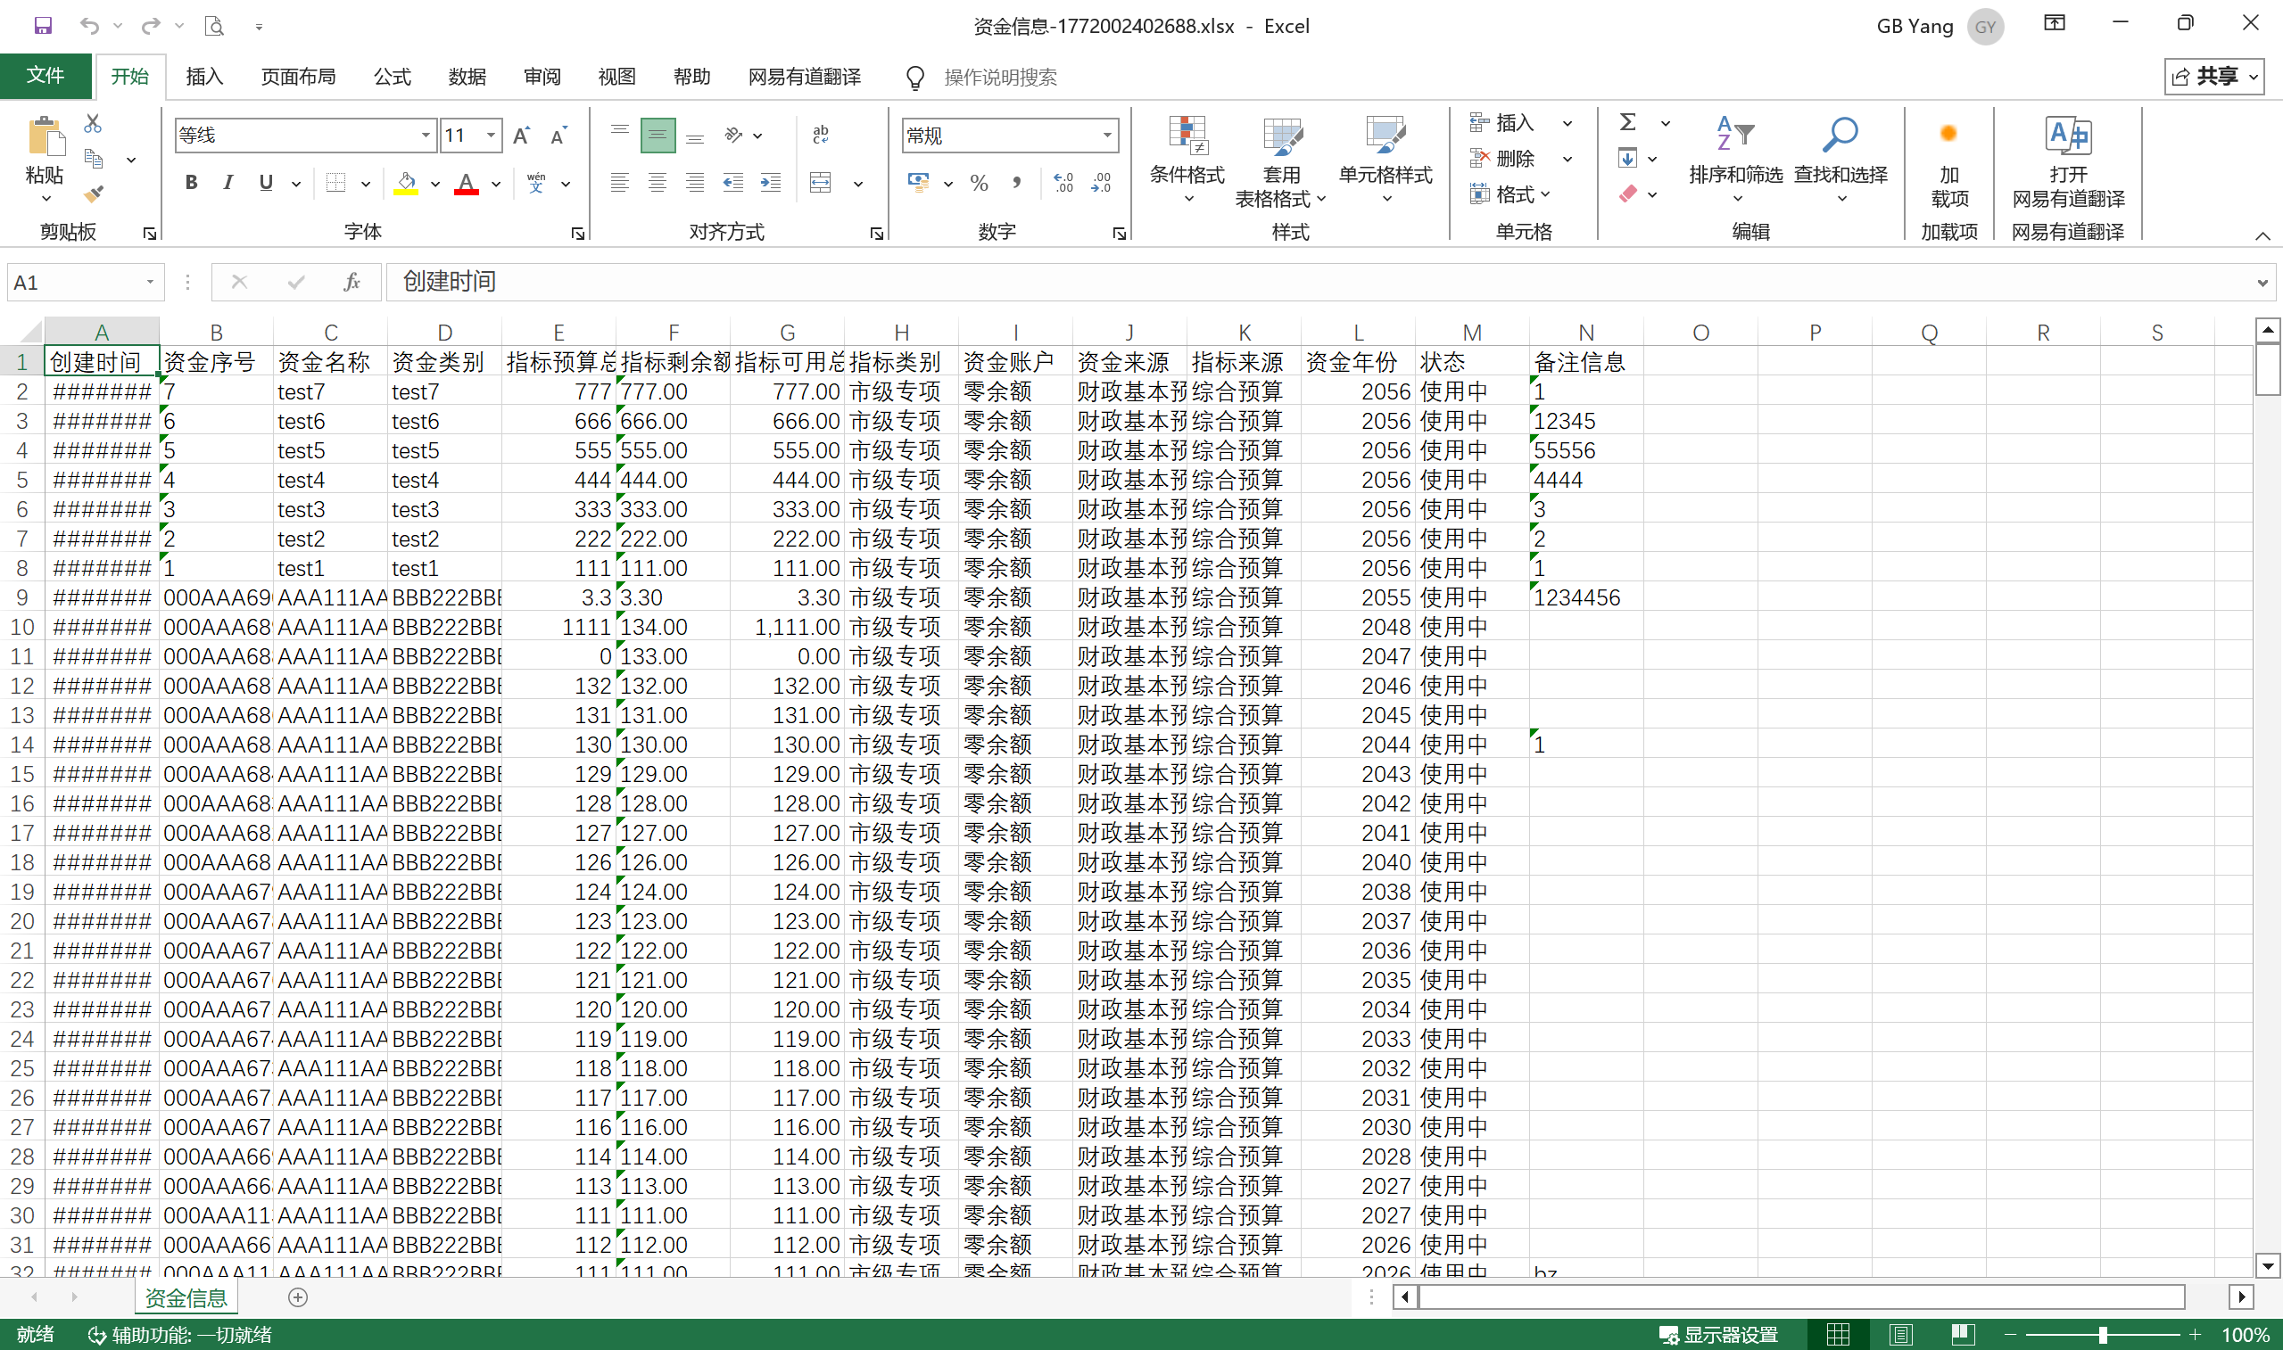Click the 共享 share button
The image size is (2283, 1350).
[2213, 77]
